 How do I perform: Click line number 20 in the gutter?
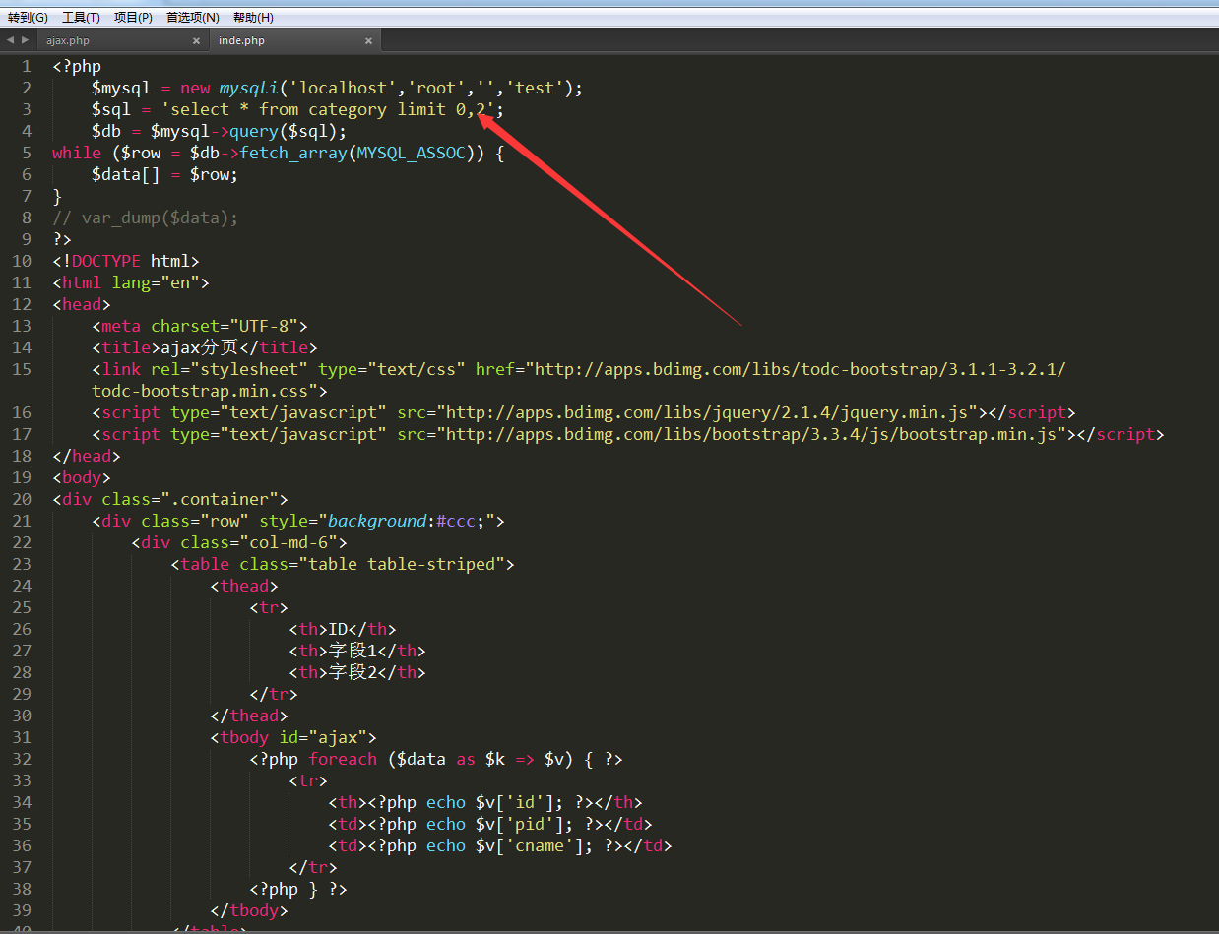click(22, 499)
